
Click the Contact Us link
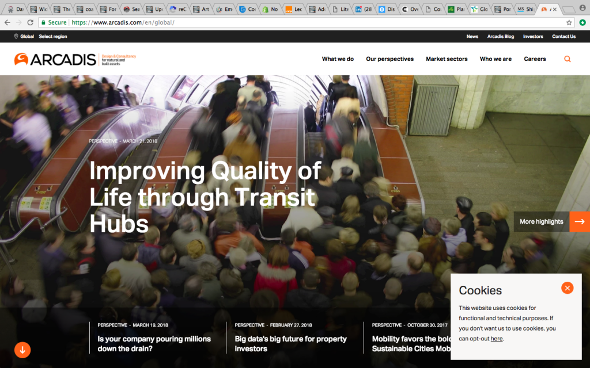pyautogui.click(x=563, y=36)
